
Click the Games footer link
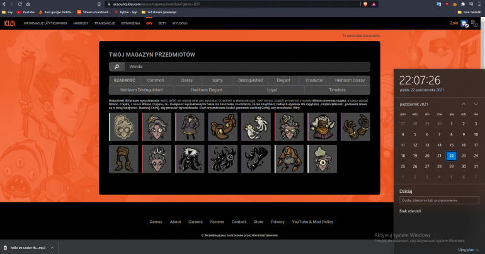click(156, 222)
